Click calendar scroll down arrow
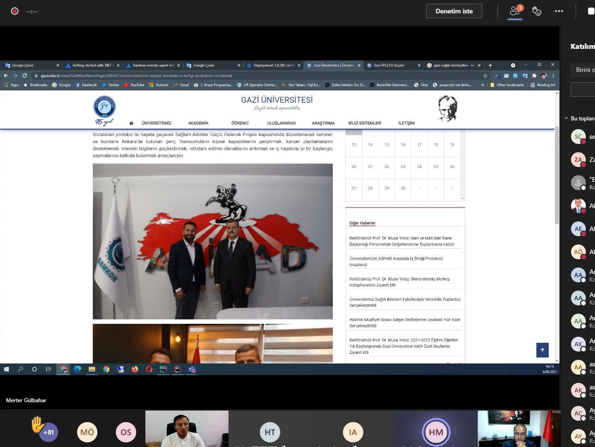This screenshot has width=595, height=447. [x=463, y=198]
